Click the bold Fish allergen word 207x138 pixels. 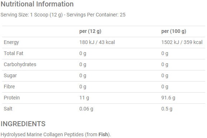coord(103,134)
